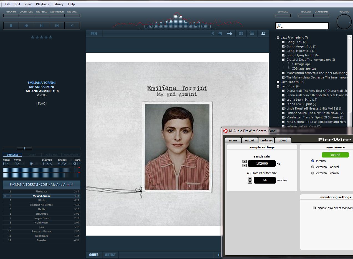Toggle the CONSOLE switch

(283, 16)
